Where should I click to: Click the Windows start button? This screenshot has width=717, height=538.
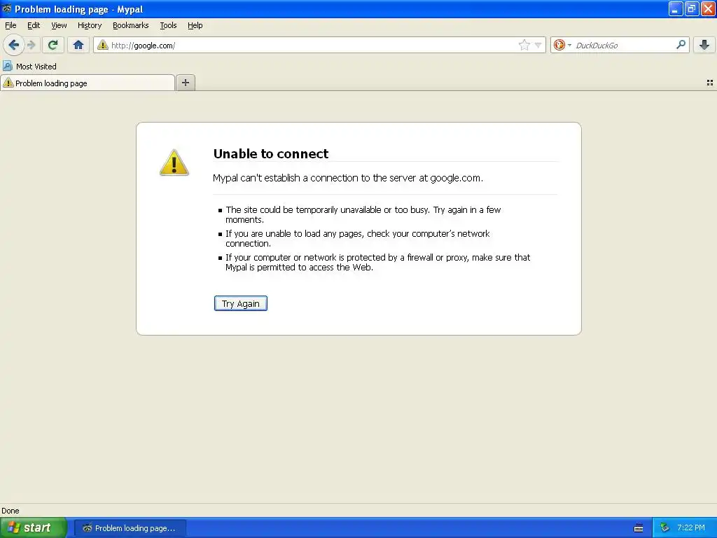34,527
